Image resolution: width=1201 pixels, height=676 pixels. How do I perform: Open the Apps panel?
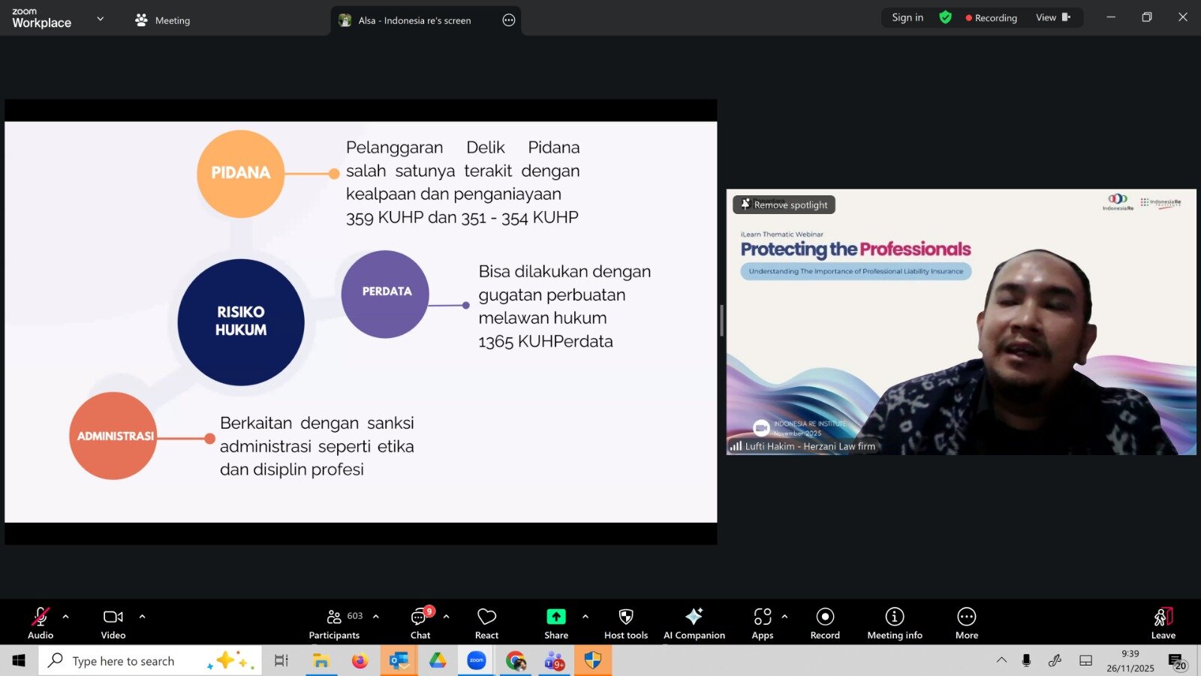click(763, 623)
